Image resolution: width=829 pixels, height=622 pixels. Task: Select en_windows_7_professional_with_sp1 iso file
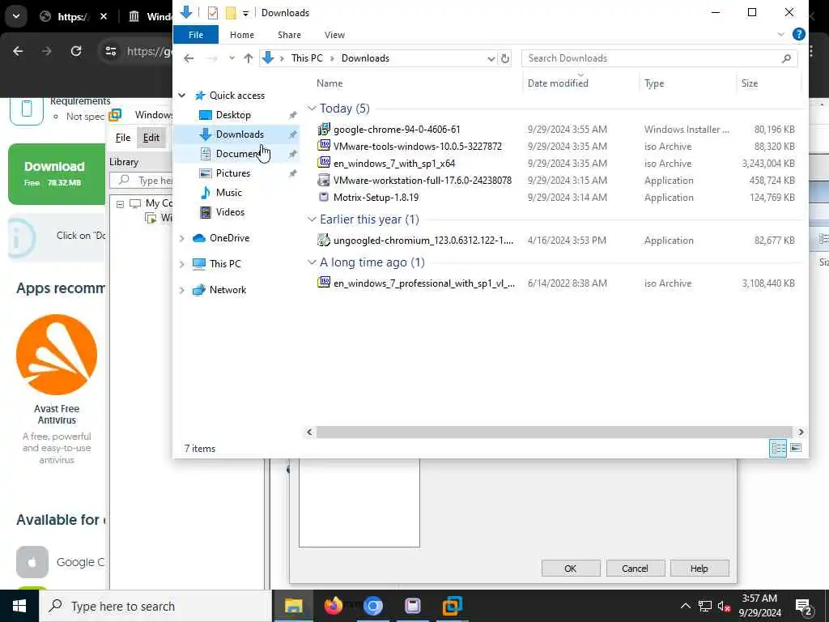[423, 283]
